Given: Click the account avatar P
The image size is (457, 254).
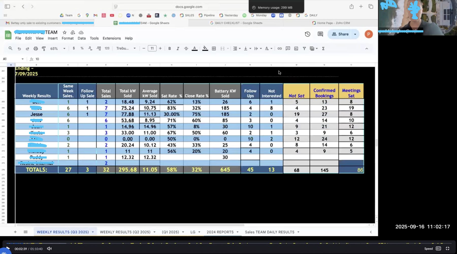Looking at the screenshot, I should [369, 34].
